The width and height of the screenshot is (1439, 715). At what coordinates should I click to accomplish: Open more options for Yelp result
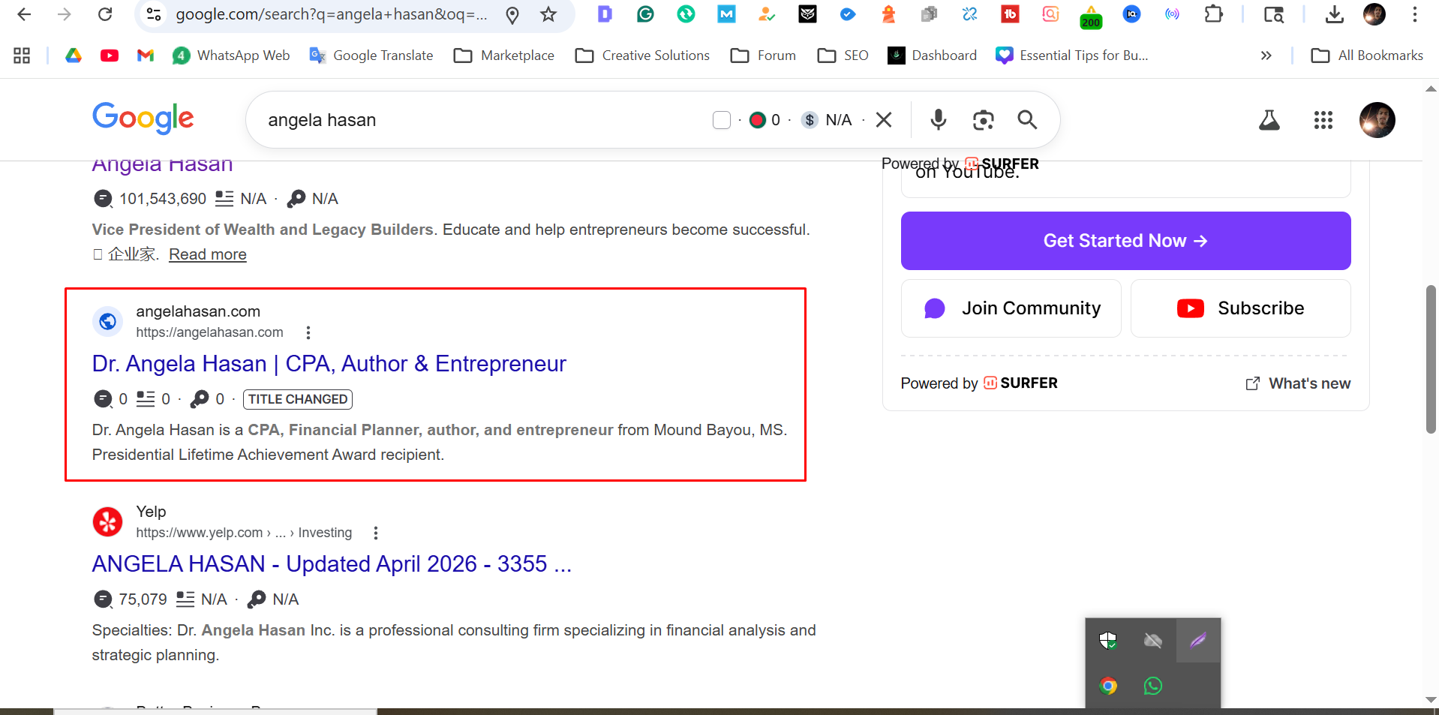tap(375, 533)
